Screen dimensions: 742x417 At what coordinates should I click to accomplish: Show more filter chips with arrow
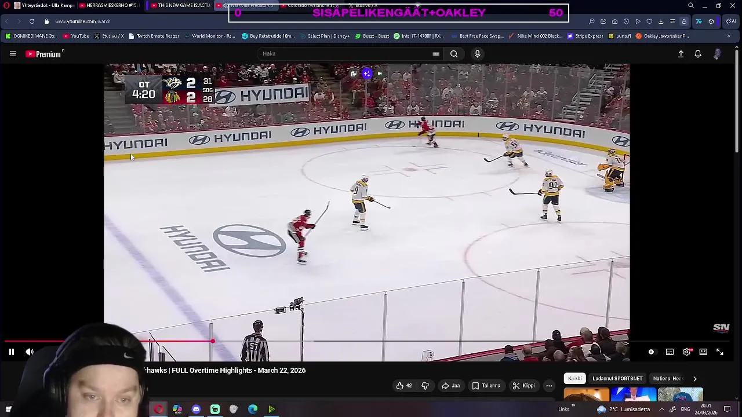pos(695,378)
